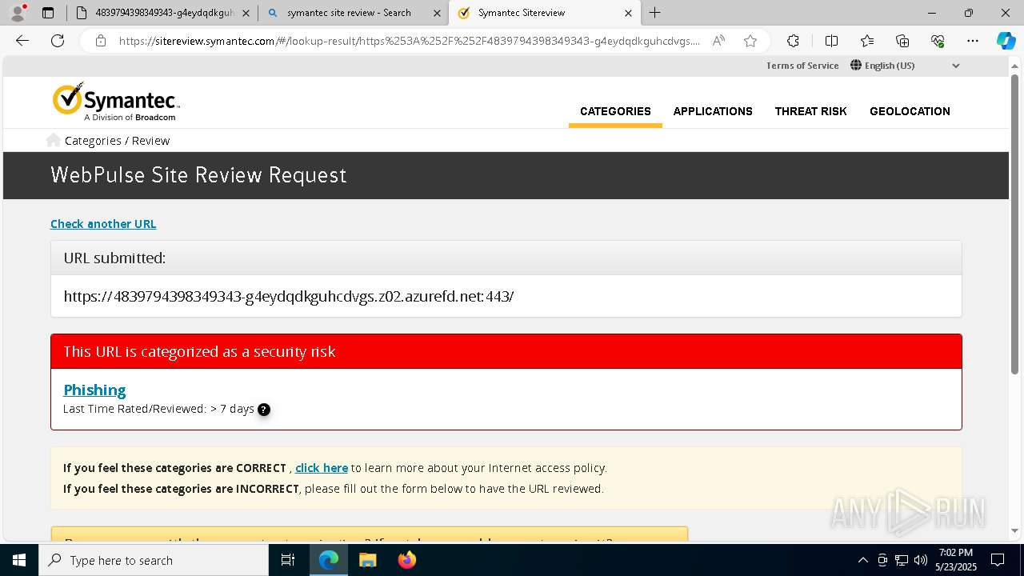Viewport: 1024px width, 576px height.
Task: Open Copilot sidebar icon
Action: pyautogui.click(x=1006, y=41)
